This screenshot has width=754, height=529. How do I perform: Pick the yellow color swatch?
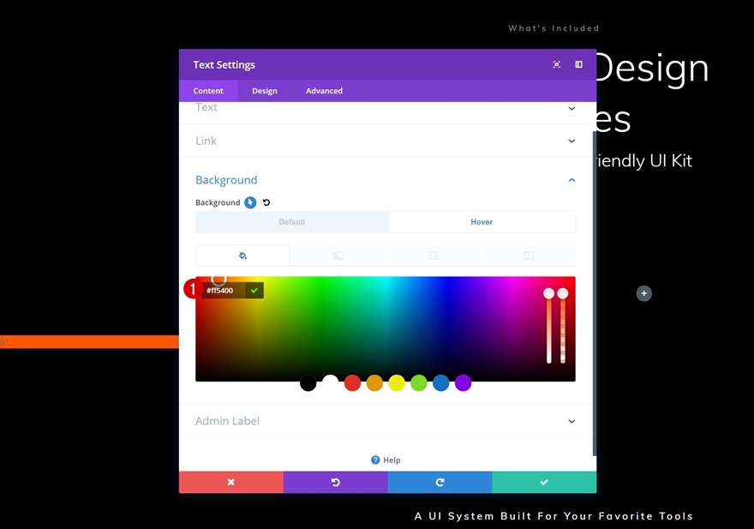pyautogui.click(x=397, y=383)
